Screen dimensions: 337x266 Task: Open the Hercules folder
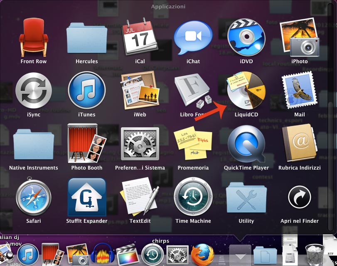tap(86, 38)
